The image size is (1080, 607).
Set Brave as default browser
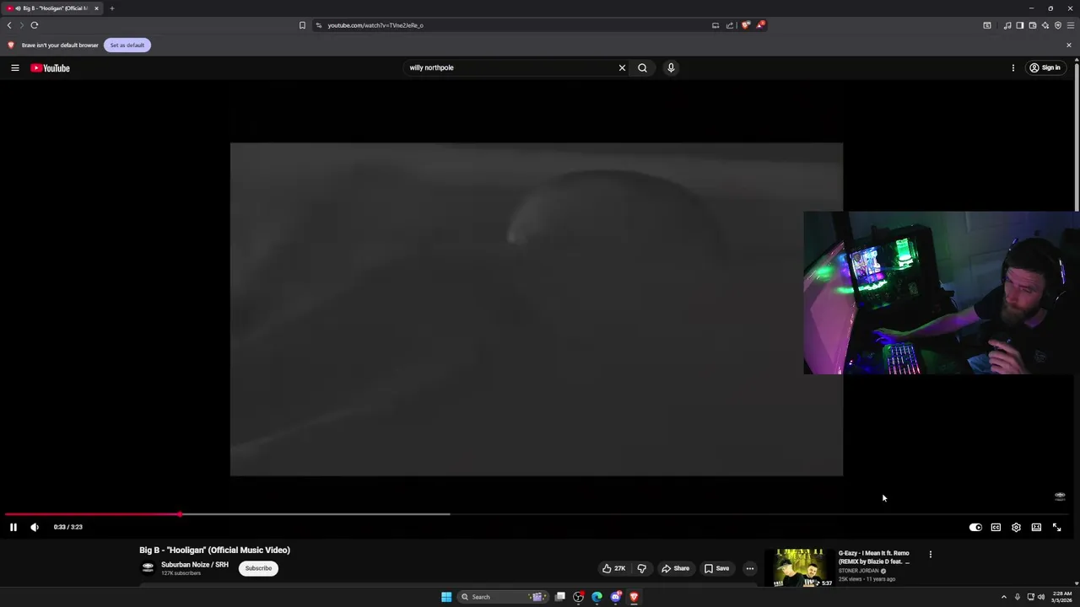[127, 45]
